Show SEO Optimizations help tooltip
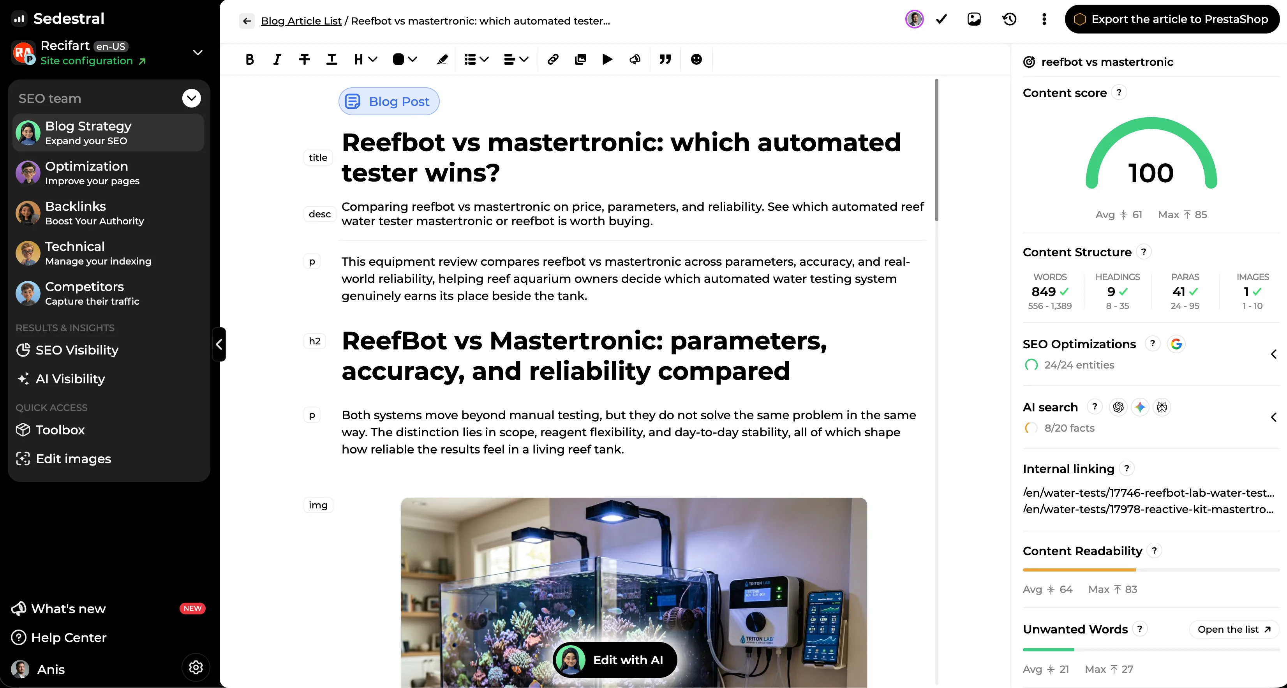 [1153, 344]
